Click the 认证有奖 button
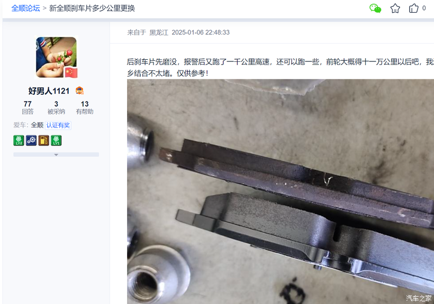This screenshot has height=304, width=434. 58,125
